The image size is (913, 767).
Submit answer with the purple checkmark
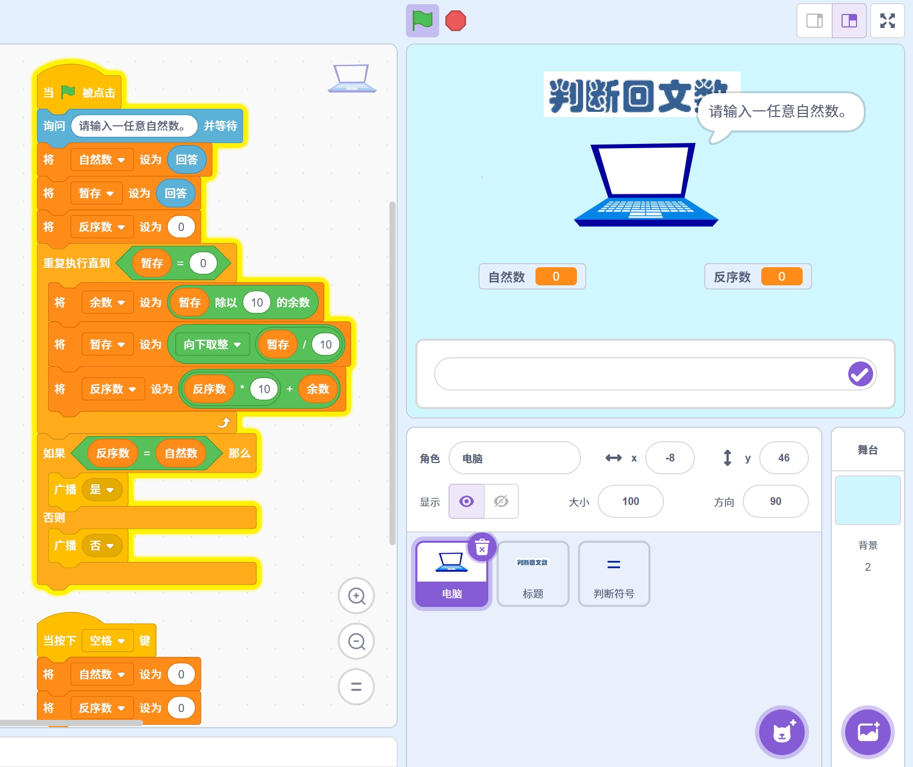point(860,374)
